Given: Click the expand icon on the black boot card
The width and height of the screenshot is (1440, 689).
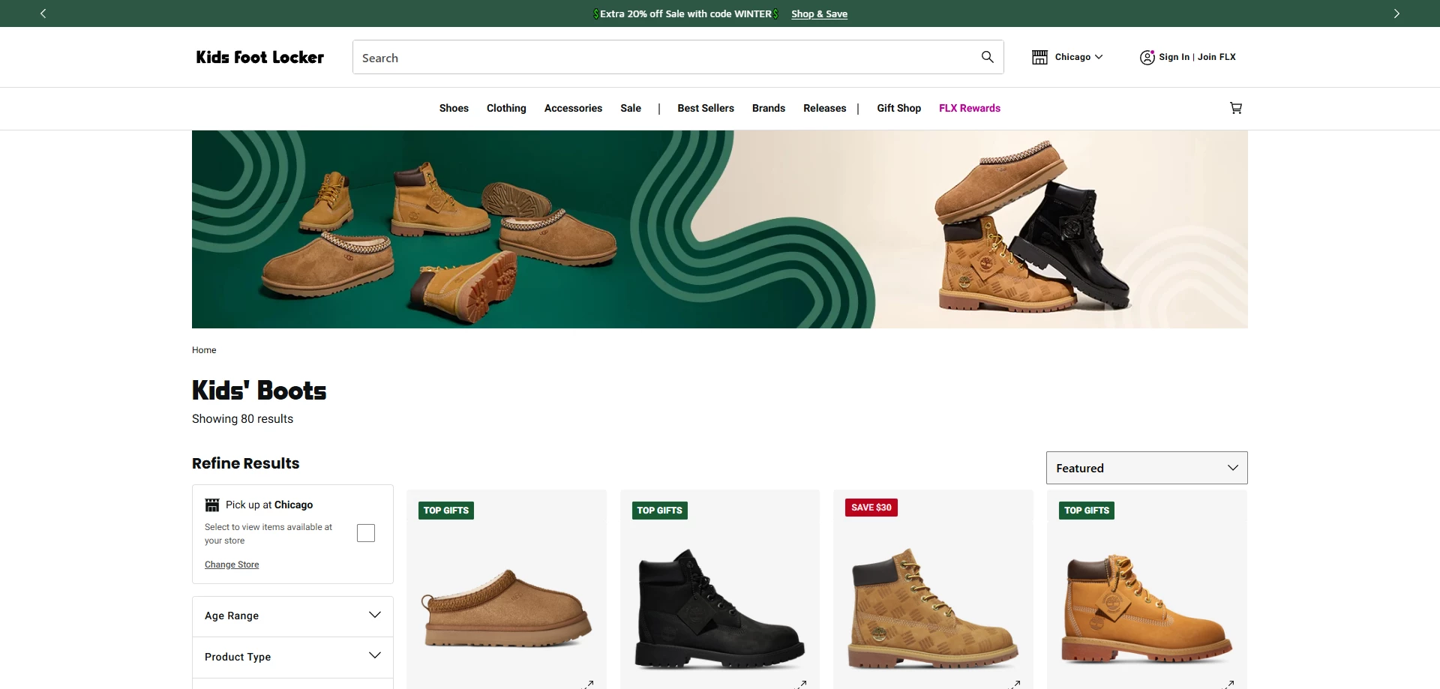Looking at the screenshot, I should [802, 684].
